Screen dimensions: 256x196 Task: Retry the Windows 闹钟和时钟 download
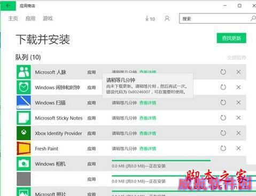point(223,87)
